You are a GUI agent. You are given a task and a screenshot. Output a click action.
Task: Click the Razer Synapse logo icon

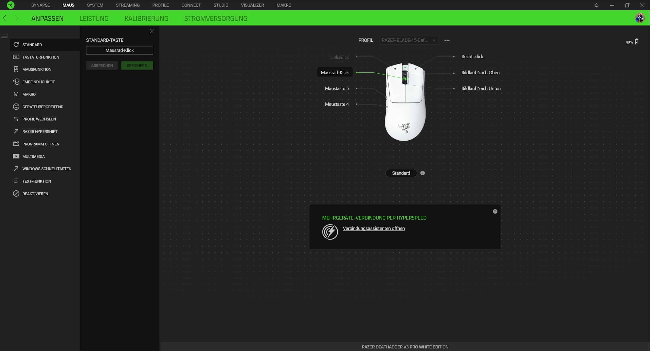pos(10,5)
